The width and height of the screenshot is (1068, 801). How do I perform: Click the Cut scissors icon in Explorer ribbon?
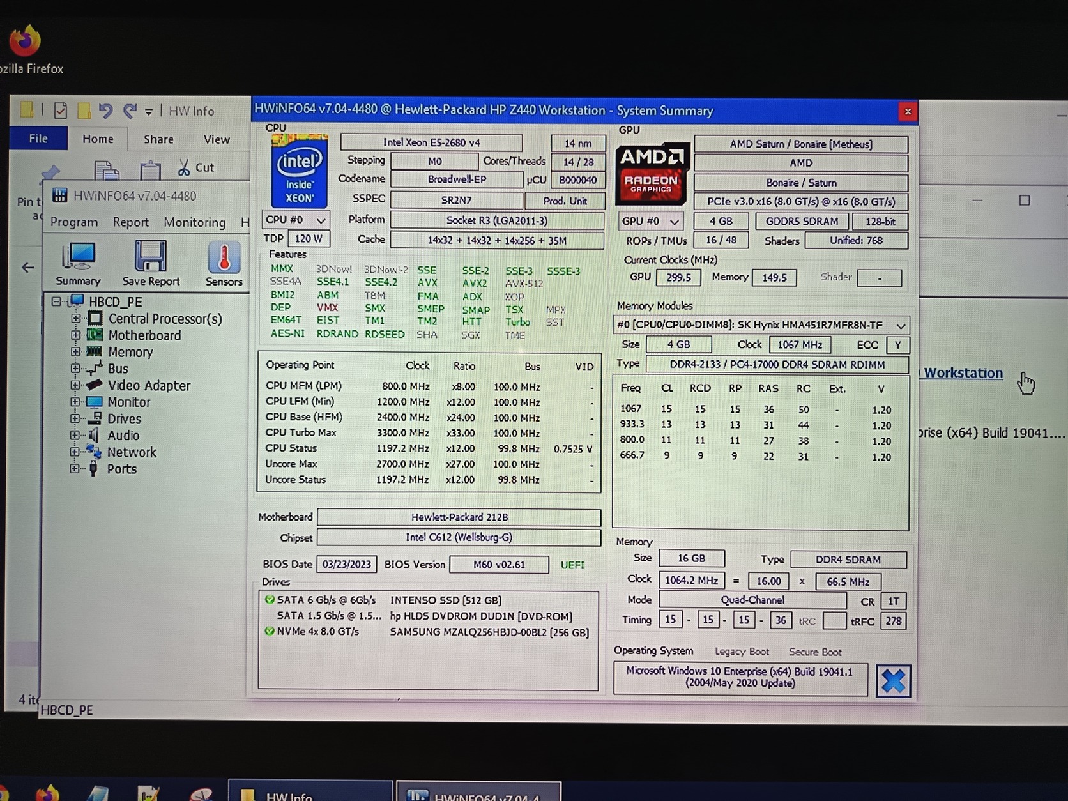184,167
